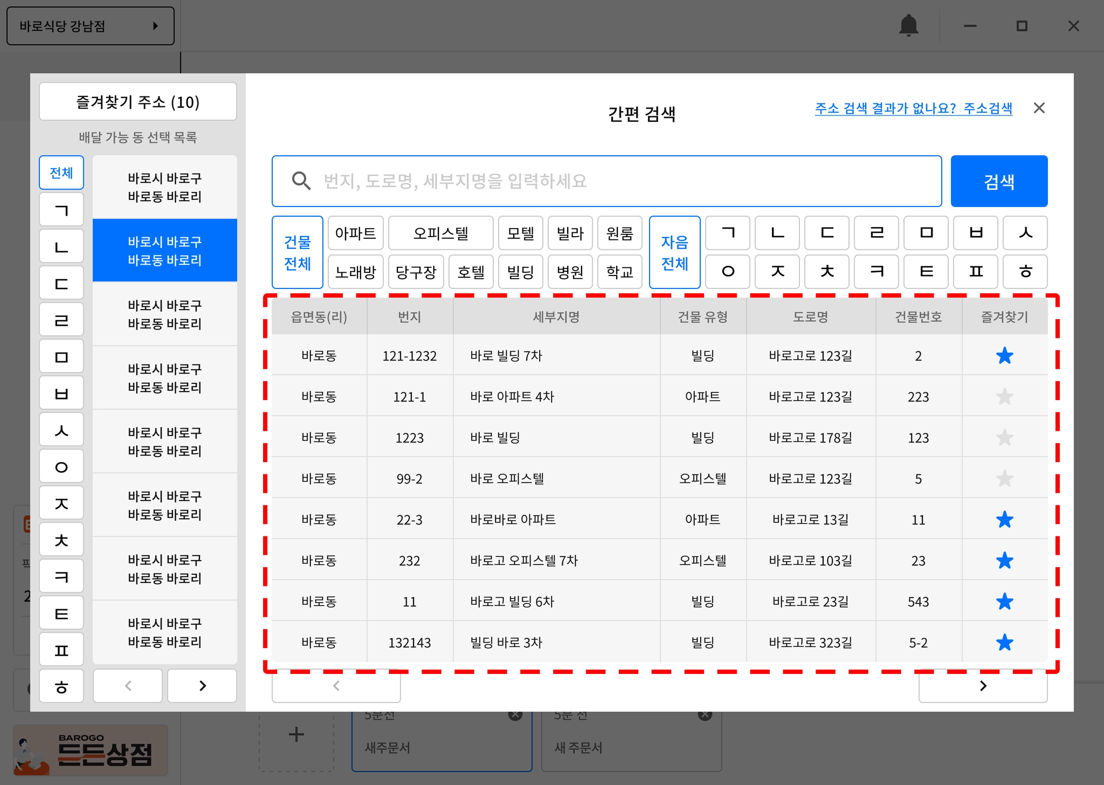Go to next page of address results
Viewport: 1104px width, 785px height.
(x=982, y=686)
